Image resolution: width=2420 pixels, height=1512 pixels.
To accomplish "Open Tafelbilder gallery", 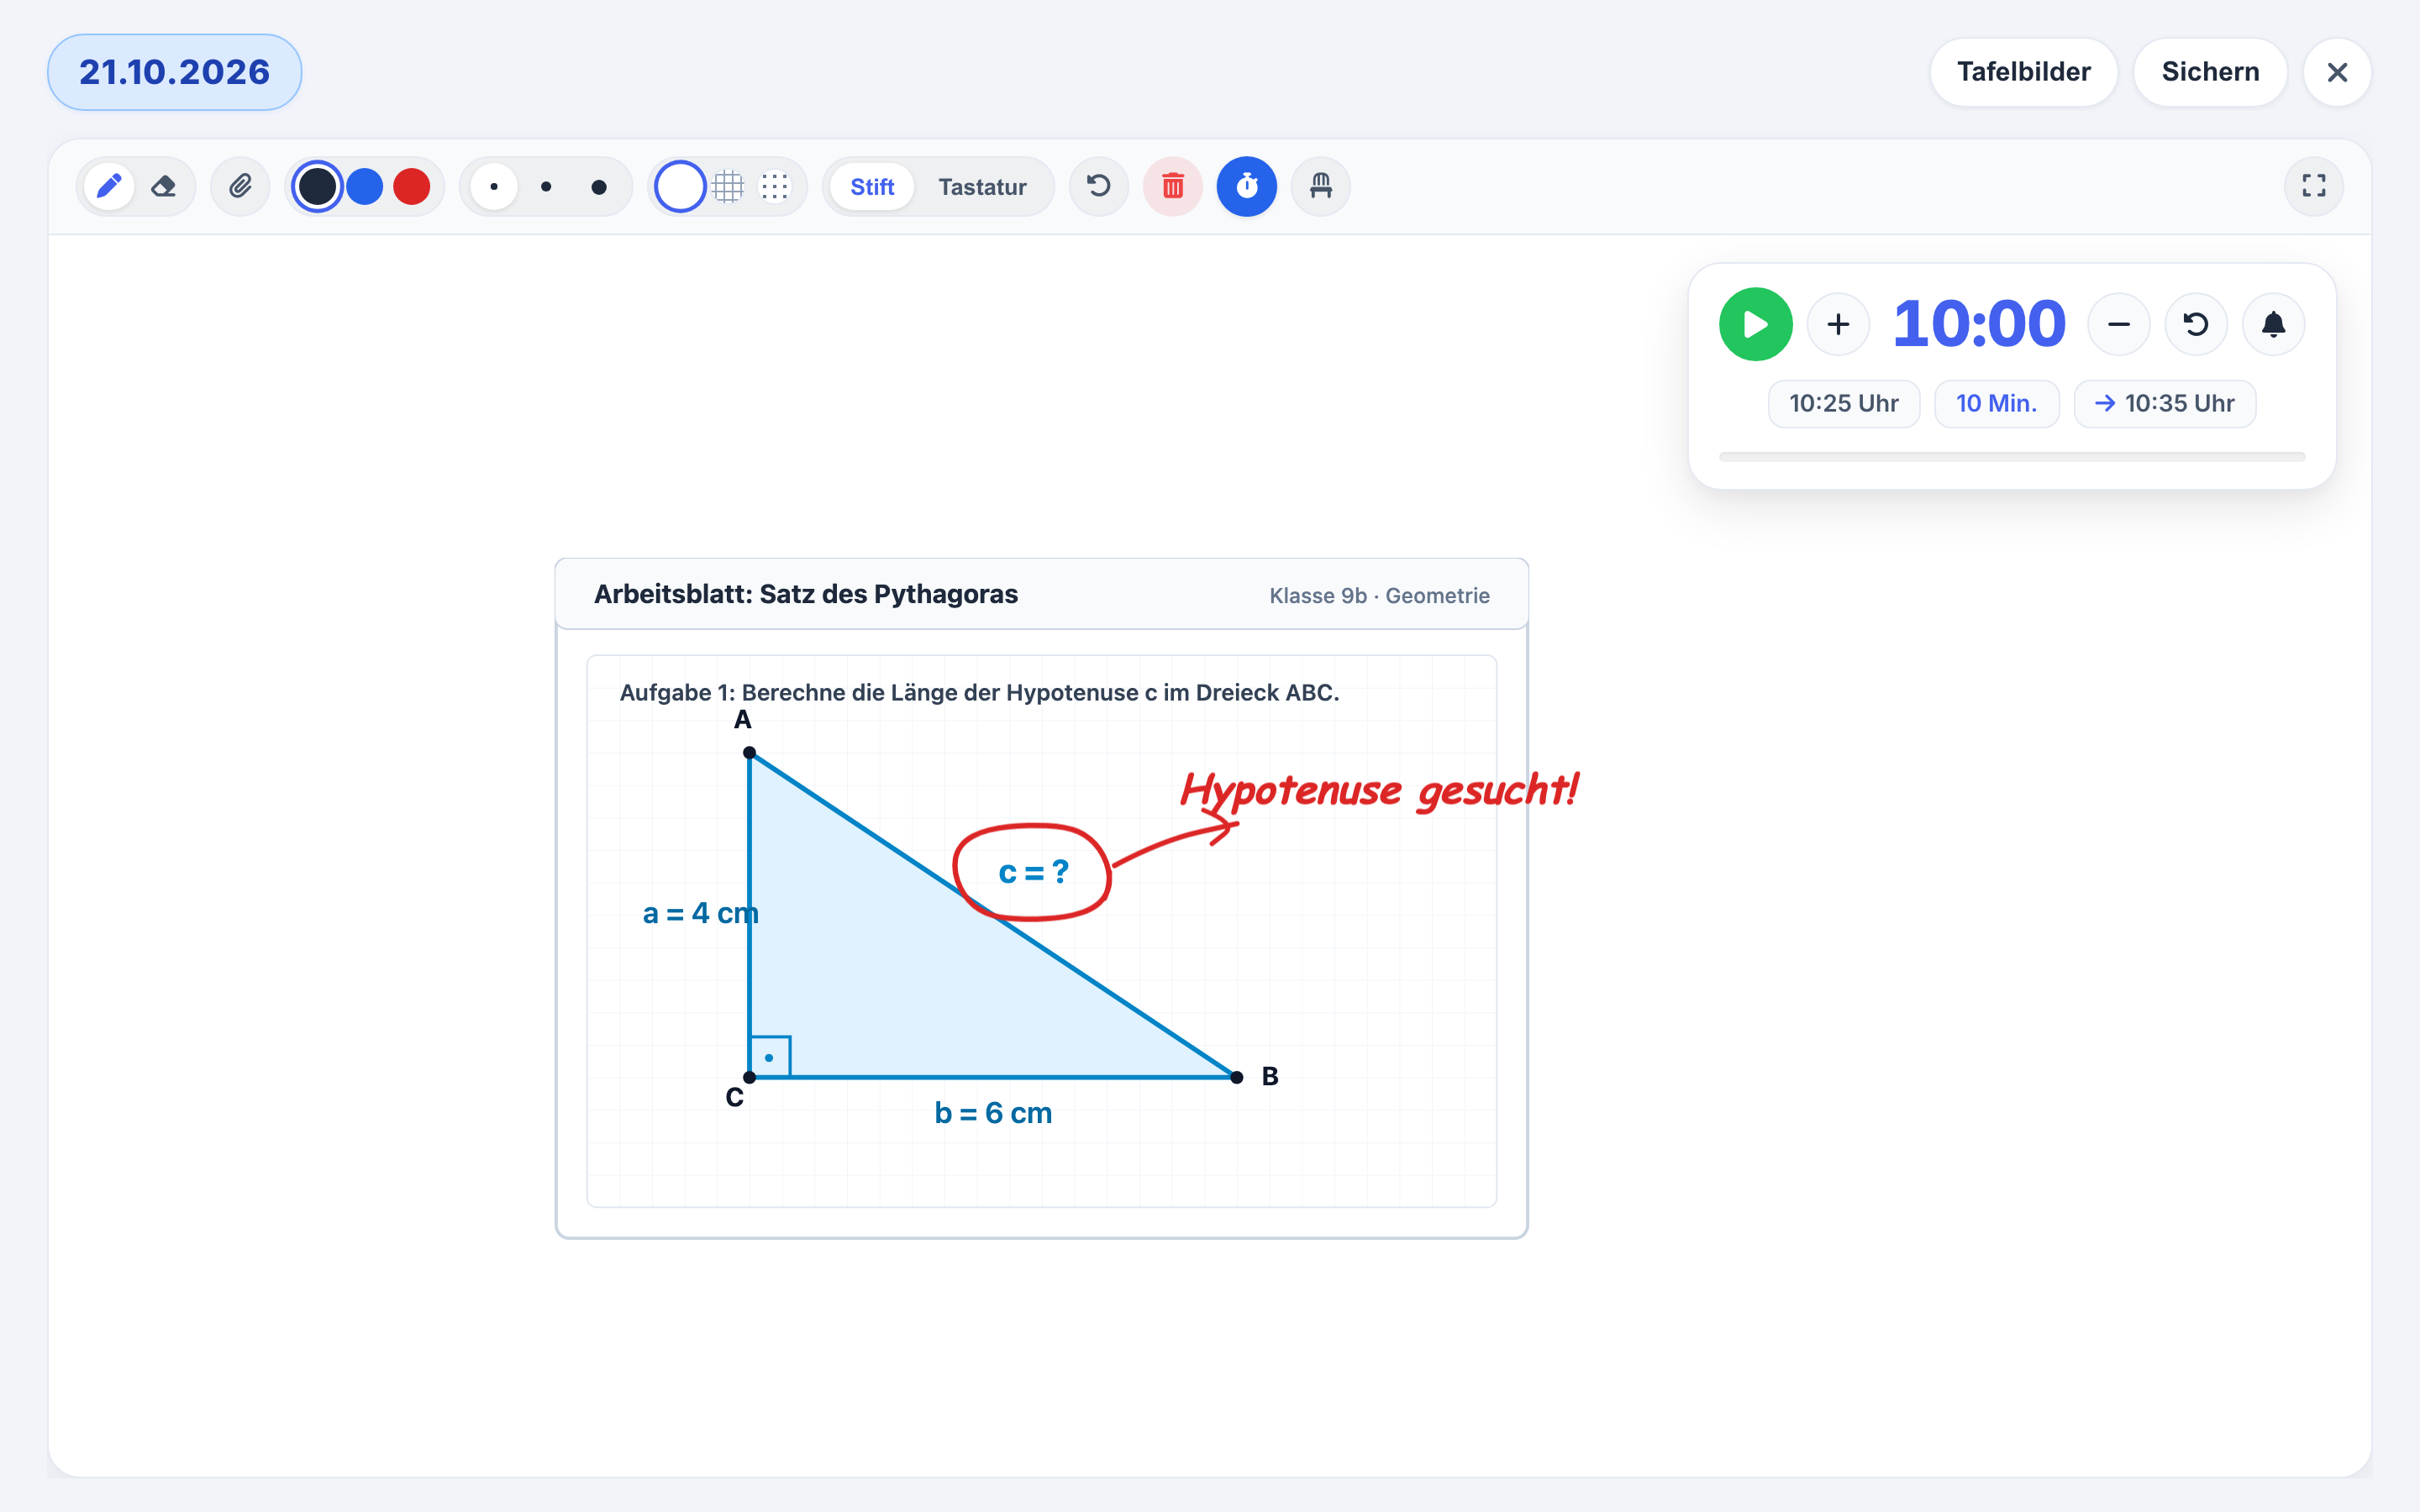I will click(x=2024, y=72).
